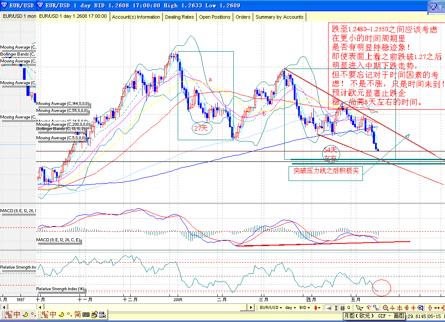The width and height of the screenshot is (445, 322).
Task: Open the day timeframe dropdown
Action: [291, 308]
